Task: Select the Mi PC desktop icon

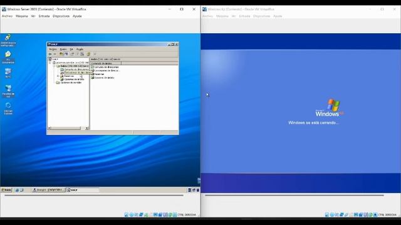Action: tap(8, 73)
